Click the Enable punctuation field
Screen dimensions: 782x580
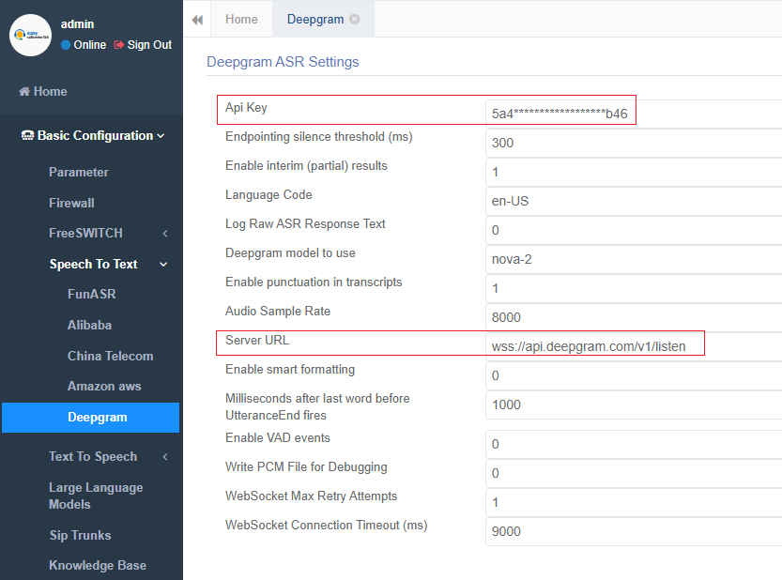coord(634,288)
